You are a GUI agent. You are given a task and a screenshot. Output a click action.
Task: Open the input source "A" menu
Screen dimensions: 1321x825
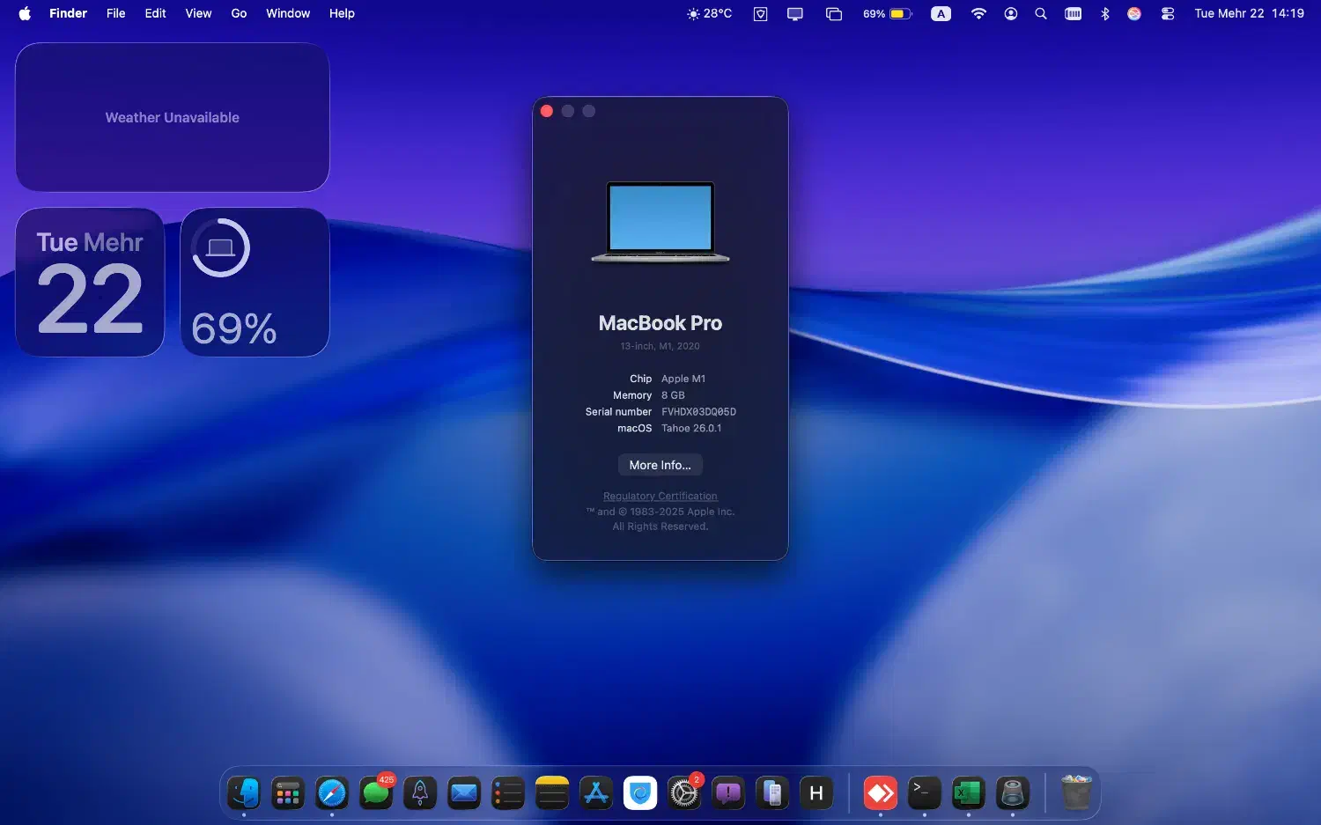pyautogui.click(x=941, y=13)
